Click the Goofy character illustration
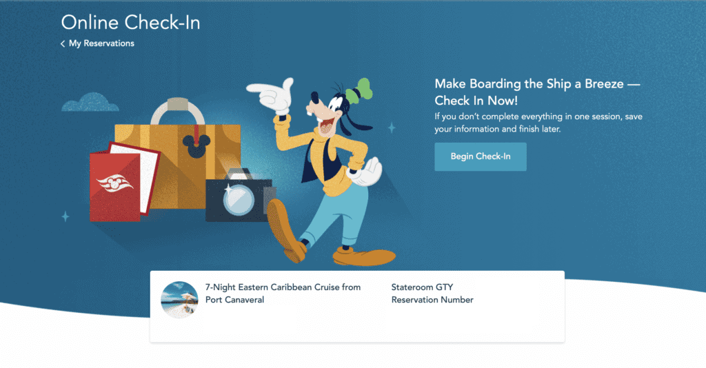Image resolution: width=706 pixels, height=368 pixels. [321, 171]
